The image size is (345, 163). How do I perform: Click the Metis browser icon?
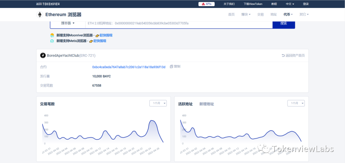coord(52,41)
